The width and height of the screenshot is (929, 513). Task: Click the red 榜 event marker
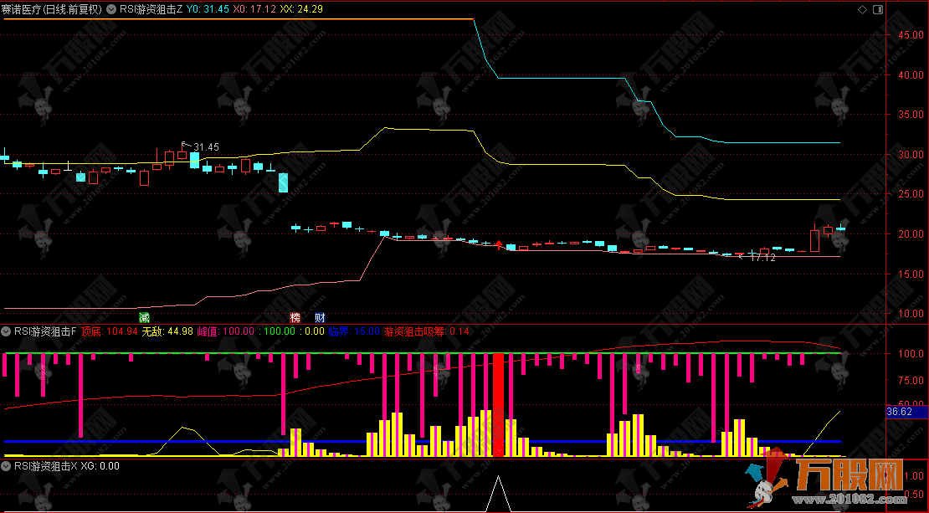click(295, 318)
